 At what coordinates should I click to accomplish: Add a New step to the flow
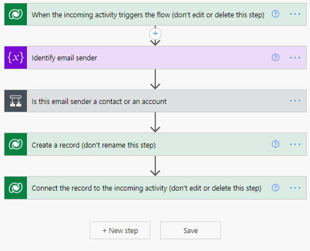click(120, 230)
